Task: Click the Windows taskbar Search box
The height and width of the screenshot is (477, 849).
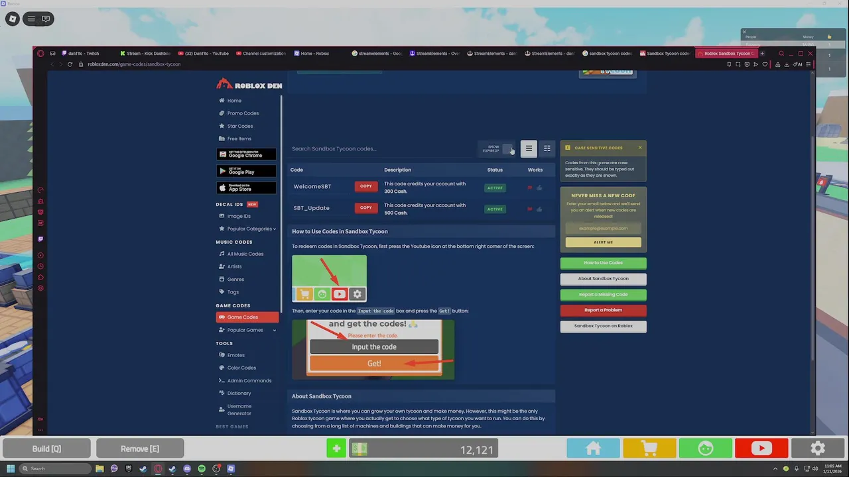Action: click(x=55, y=469)
